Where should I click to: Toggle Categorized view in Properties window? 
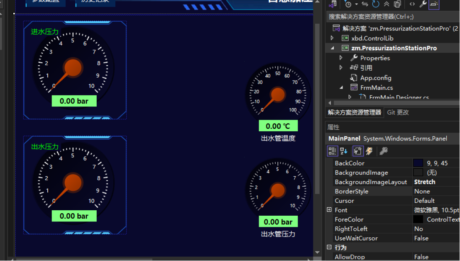[x=333, y=151]
